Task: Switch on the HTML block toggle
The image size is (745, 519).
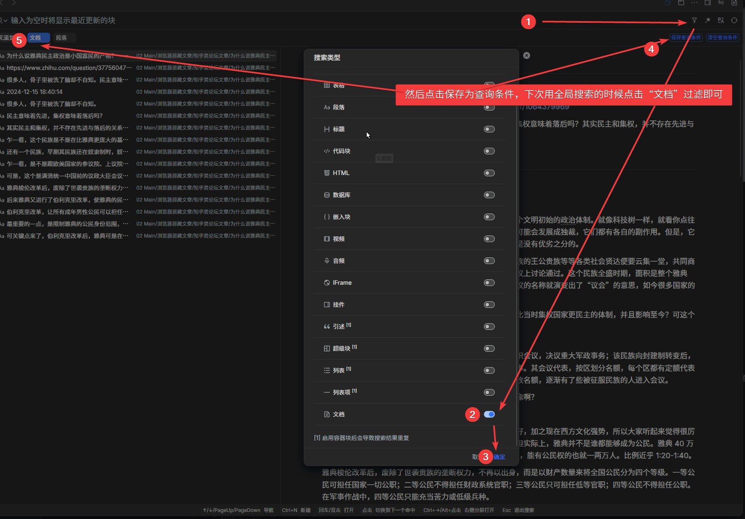Action: coord(489,173)
